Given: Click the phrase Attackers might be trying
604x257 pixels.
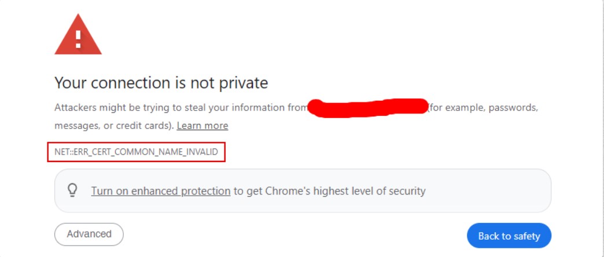Looking at the screenshot, I should (112, 108).
